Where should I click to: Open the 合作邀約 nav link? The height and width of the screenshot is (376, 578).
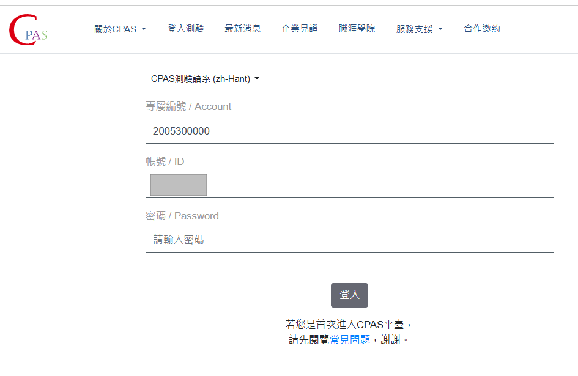(482, 29)
